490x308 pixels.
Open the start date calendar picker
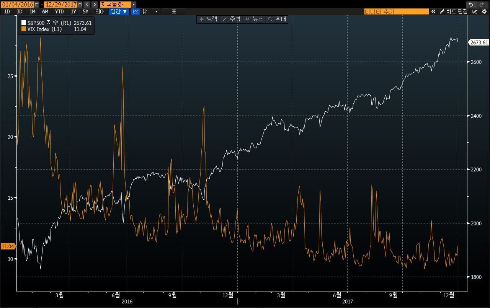tap(37, 4)
